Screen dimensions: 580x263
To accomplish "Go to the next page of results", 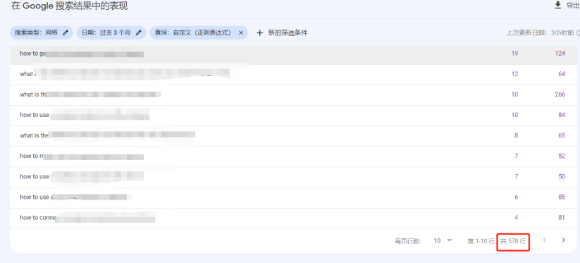I will click(563, 240).
